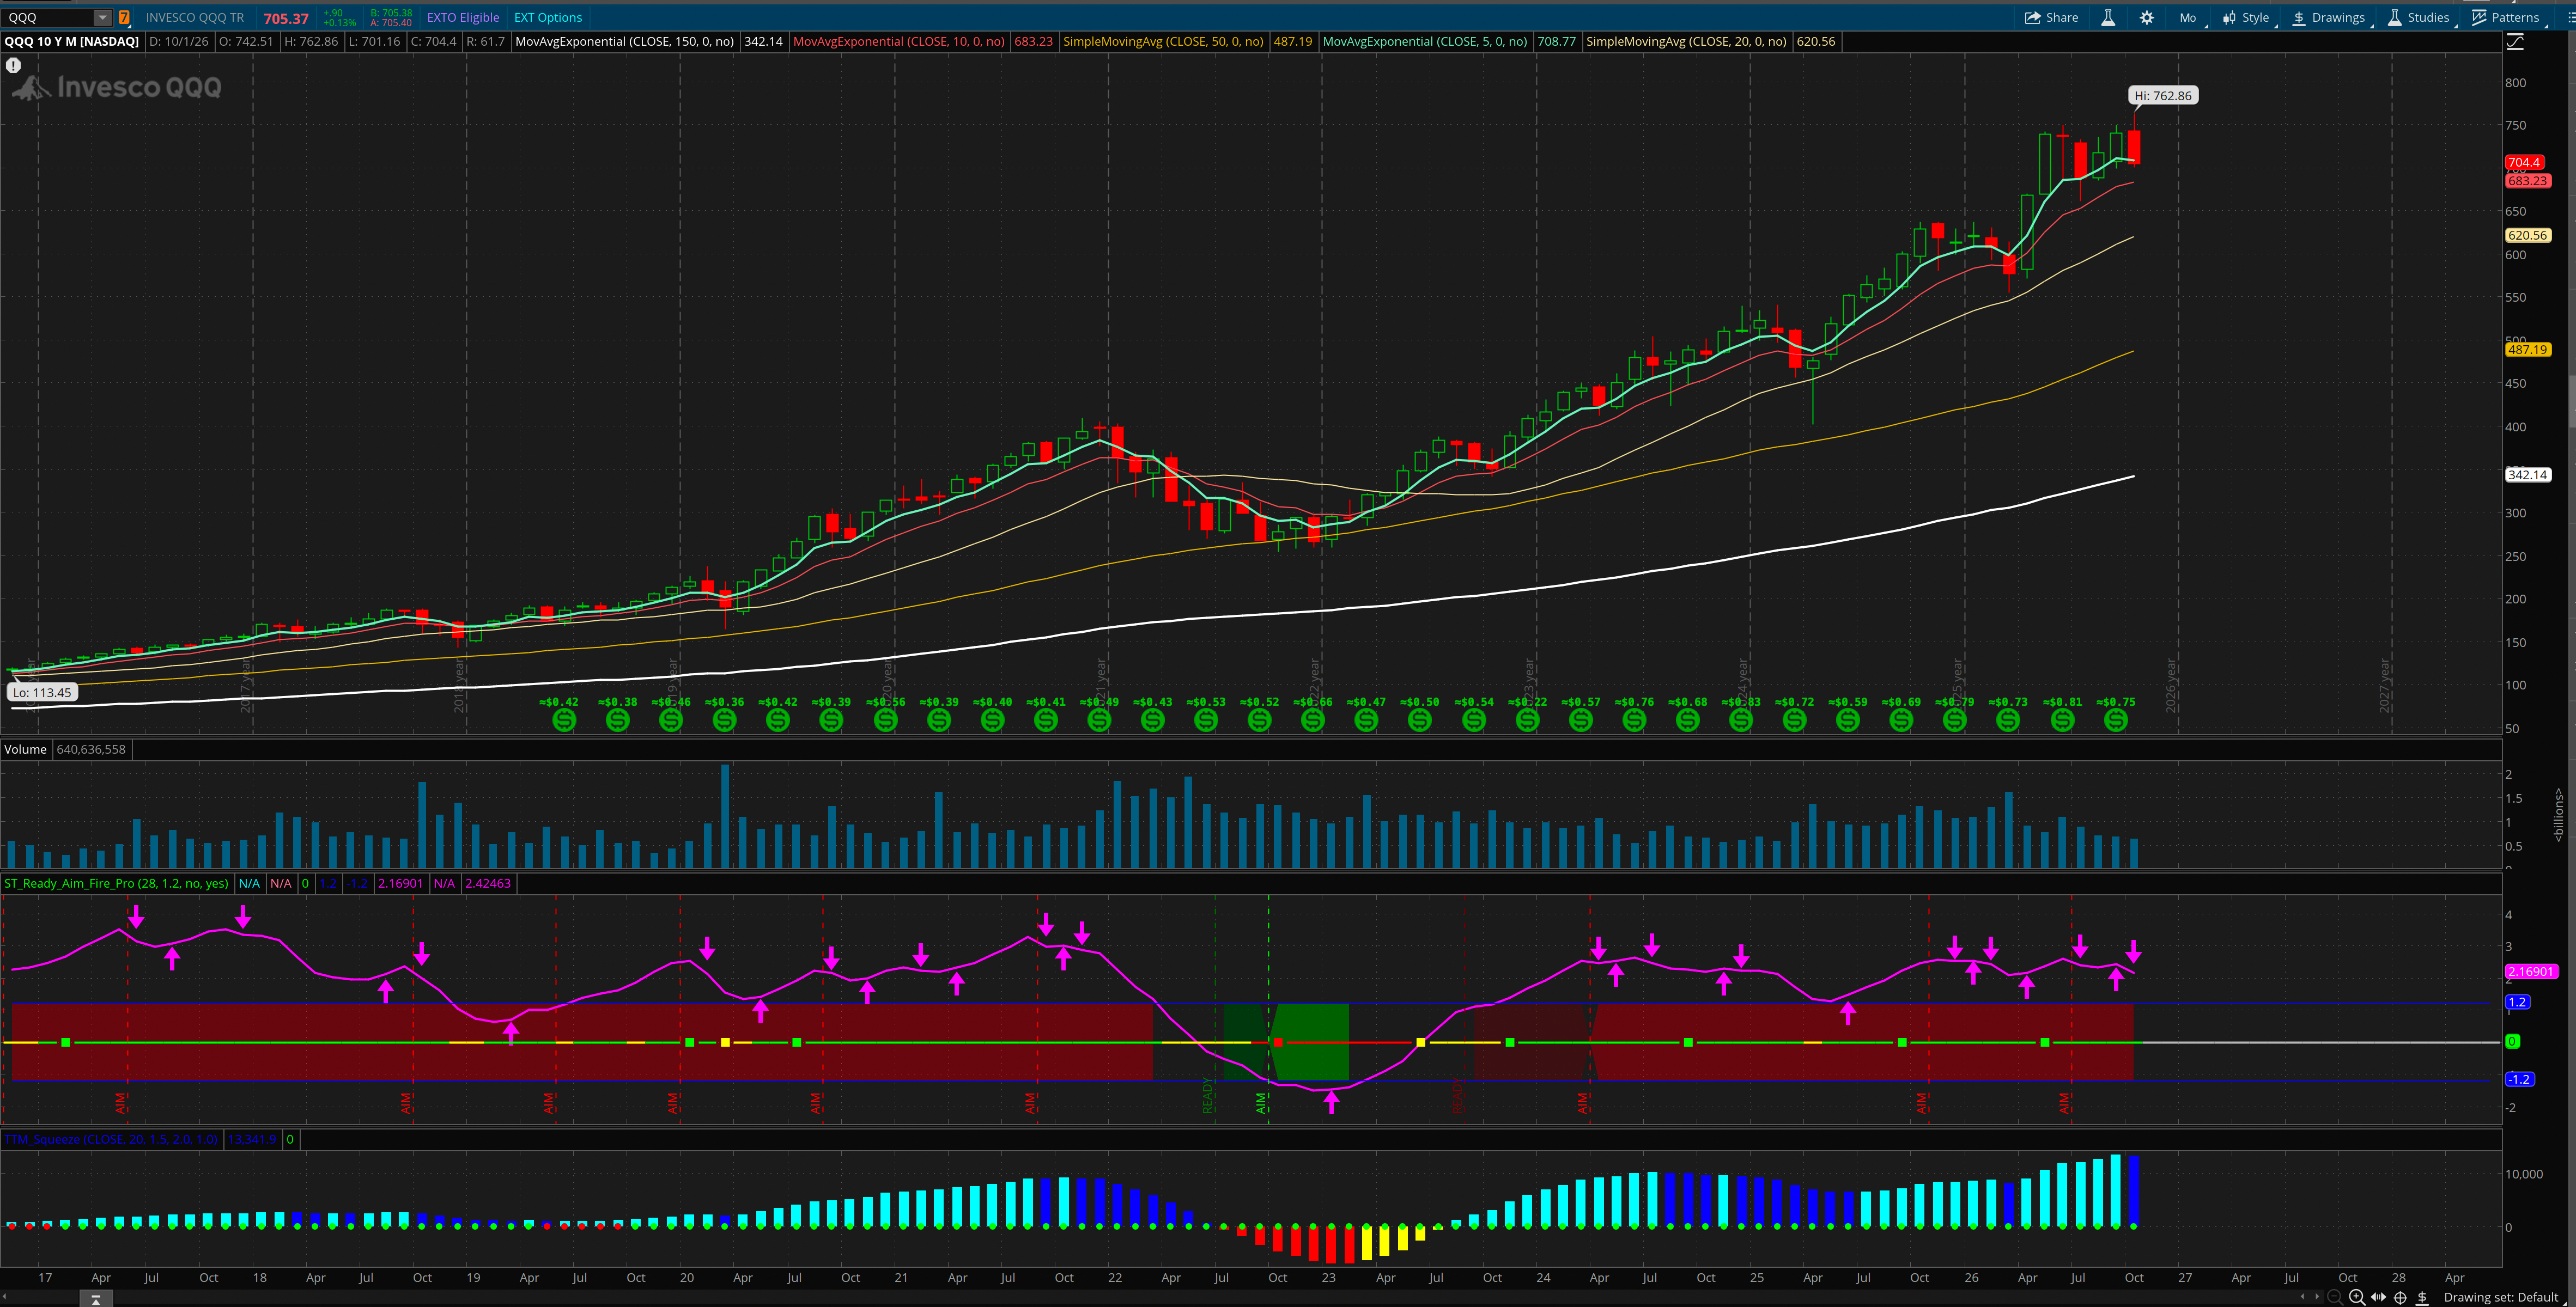Click the menu lines icon at far top right
The width and height of the screenshot is (2576, 1307).
(x=2571, y=17)
